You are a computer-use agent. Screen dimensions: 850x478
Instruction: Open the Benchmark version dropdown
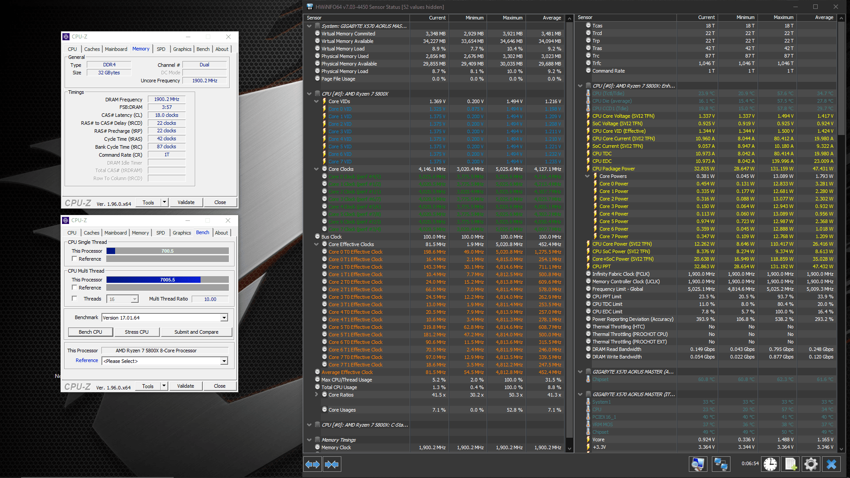point(224,318)
